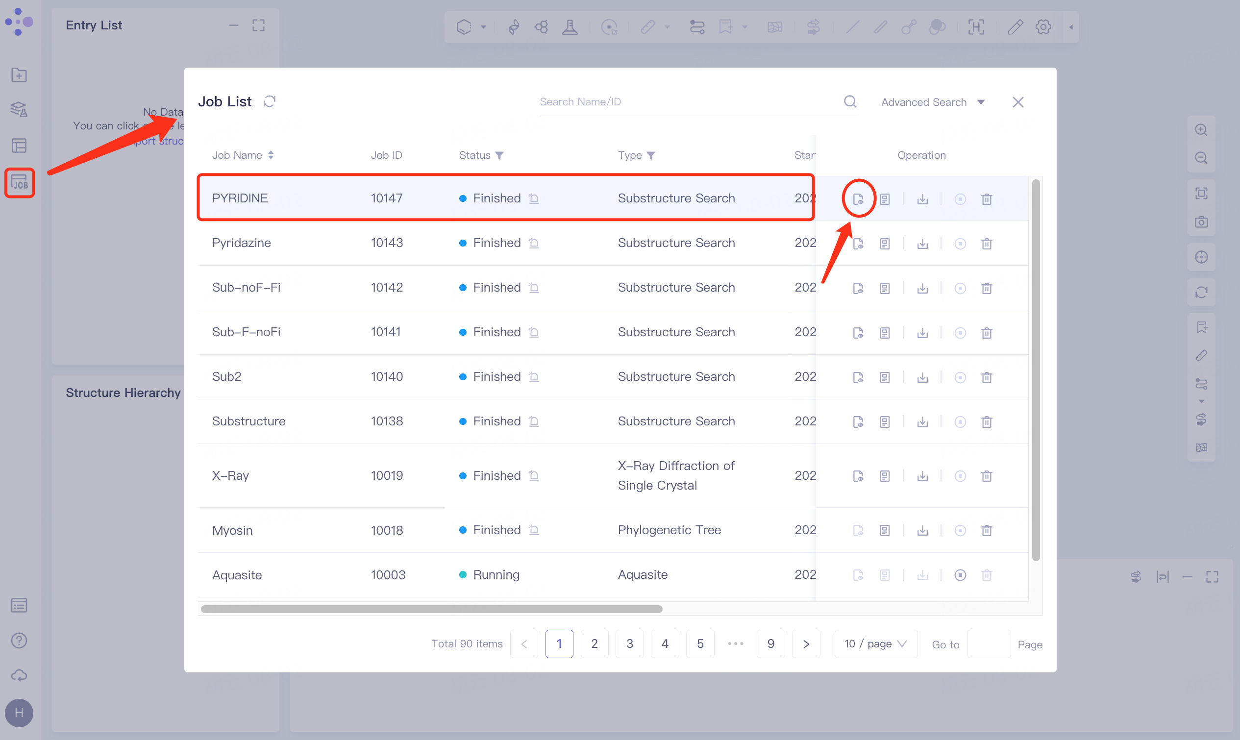Go to page 3 of jobs
The image size is (1240, 740).
coord(630,644)
